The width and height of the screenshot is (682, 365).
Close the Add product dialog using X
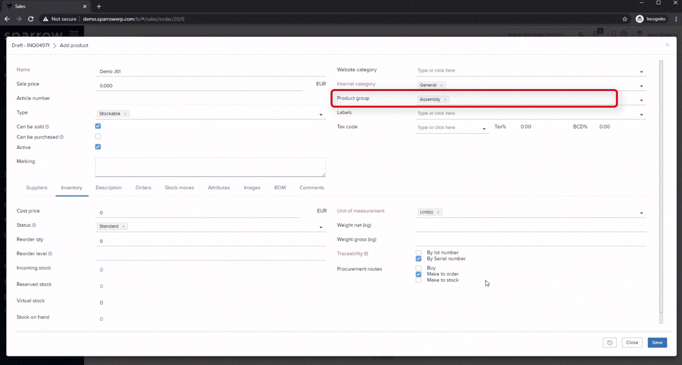click(667, 45)
